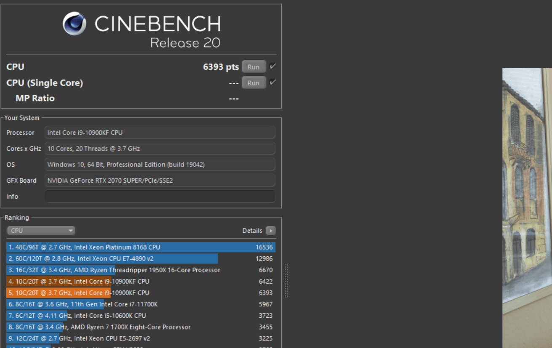The image size is (552, 348).
Task: Select ranking row Xeon CPU E7-4890 v2
Action: click(141, 258)
